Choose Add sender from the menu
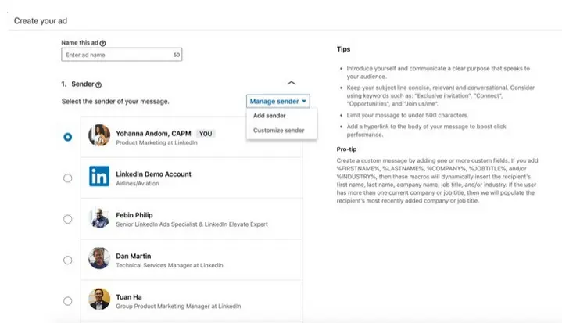This screenshot has width=562, height=323. tap(268, 116)
